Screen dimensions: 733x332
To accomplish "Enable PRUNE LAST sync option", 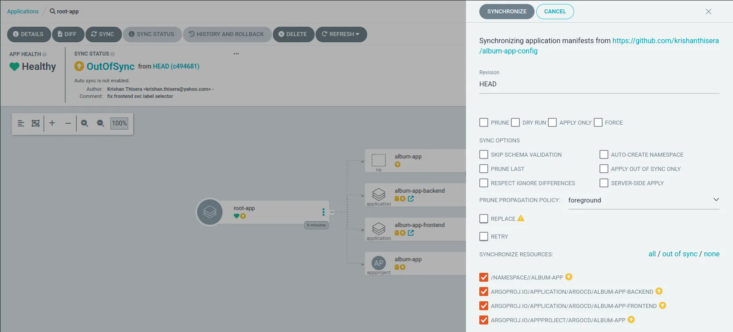I will (x=484, y=169).
